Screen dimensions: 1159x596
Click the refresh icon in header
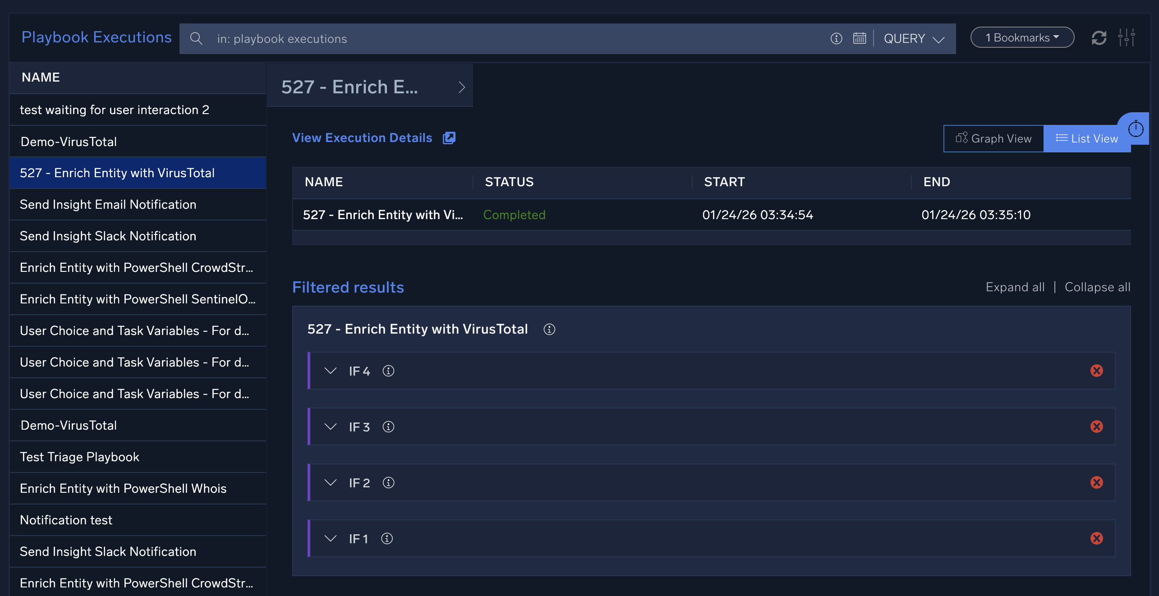click(1099, 38)
